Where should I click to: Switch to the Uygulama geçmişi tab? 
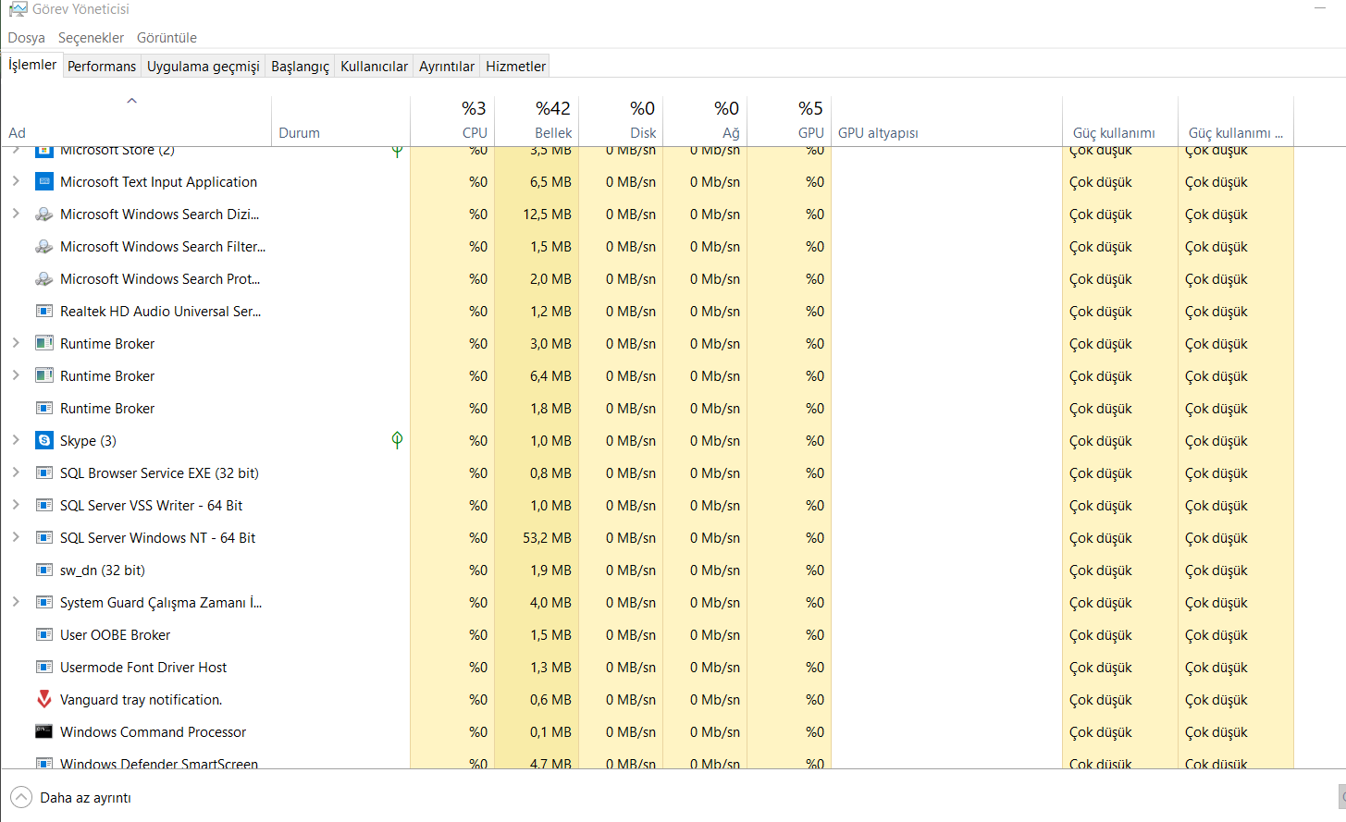coord(204,66)
